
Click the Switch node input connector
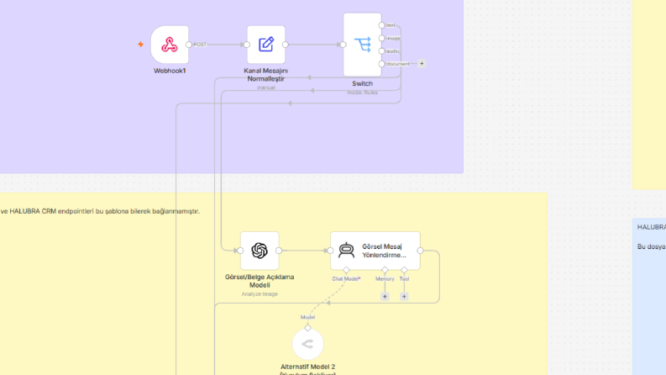pos(343,45)
